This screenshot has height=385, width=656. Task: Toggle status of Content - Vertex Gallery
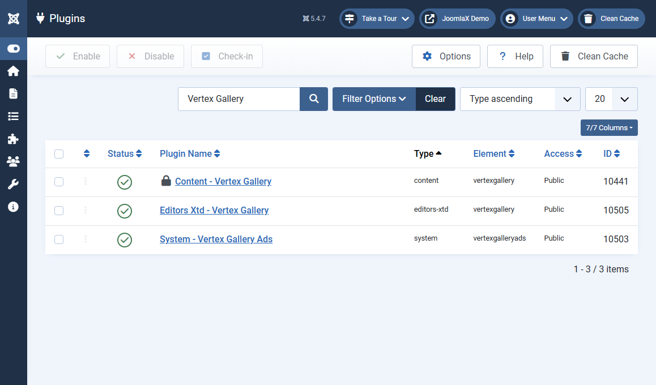tap(125, 182)
